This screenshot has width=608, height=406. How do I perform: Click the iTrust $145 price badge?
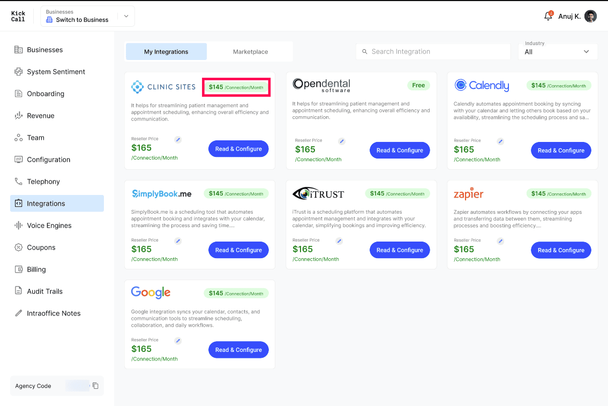pyautogui.click(x=397, y=193)
